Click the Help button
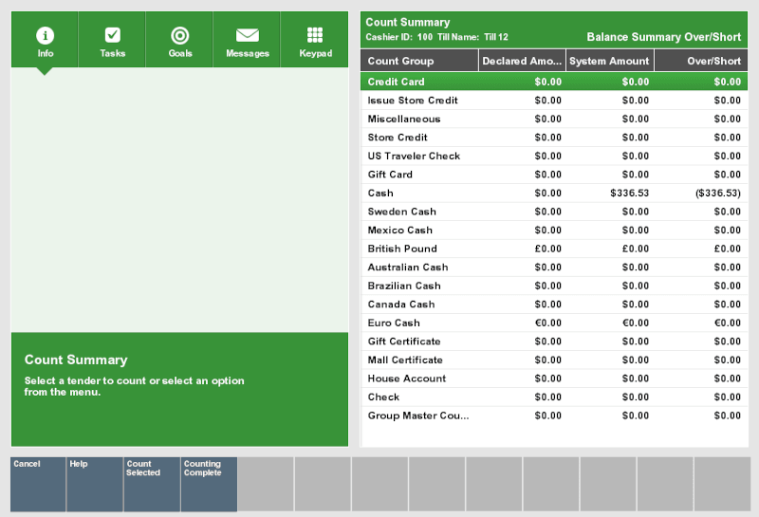This screenshot has height=517, width=759. point(95,484)
